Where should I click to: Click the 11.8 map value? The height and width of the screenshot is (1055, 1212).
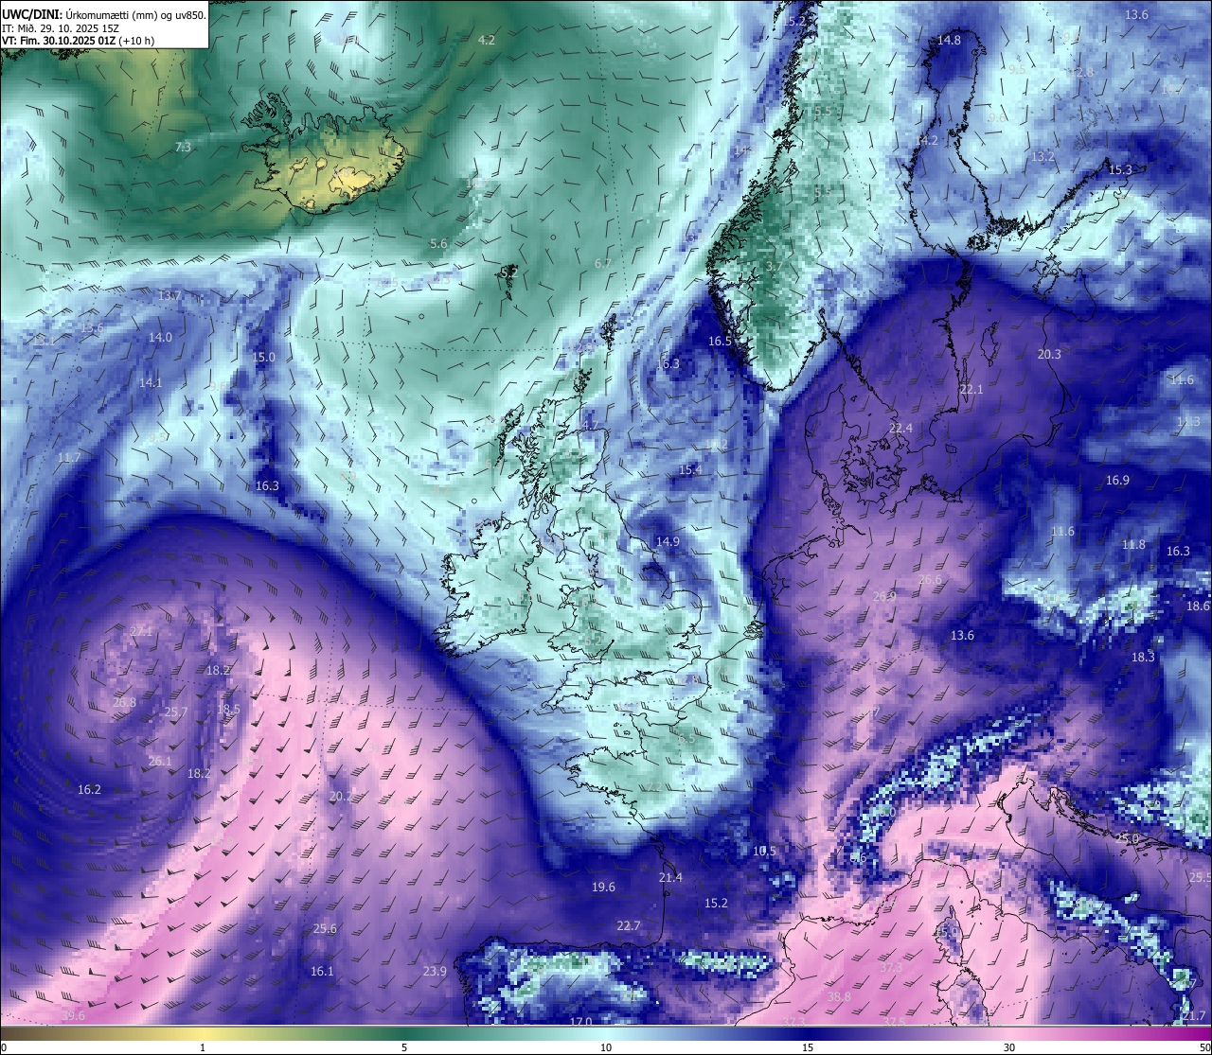(x=1133, y=544)
